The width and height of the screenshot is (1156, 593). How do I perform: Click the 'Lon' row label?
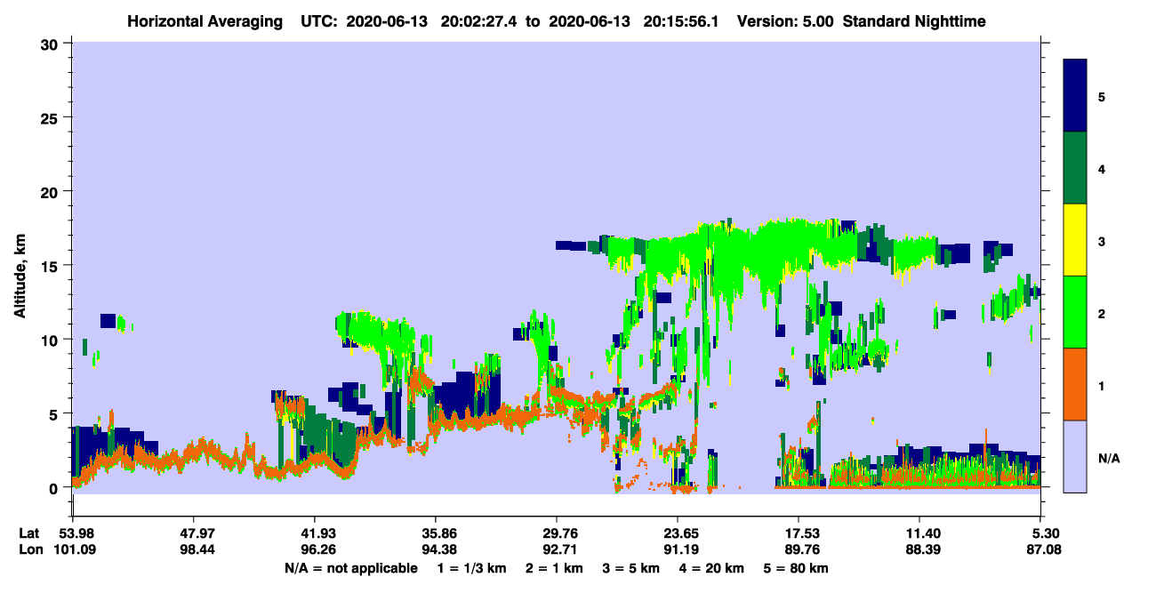[29, 549]
